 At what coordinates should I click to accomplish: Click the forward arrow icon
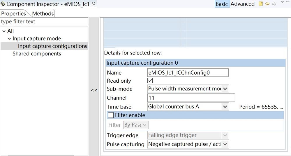point(274,4)
